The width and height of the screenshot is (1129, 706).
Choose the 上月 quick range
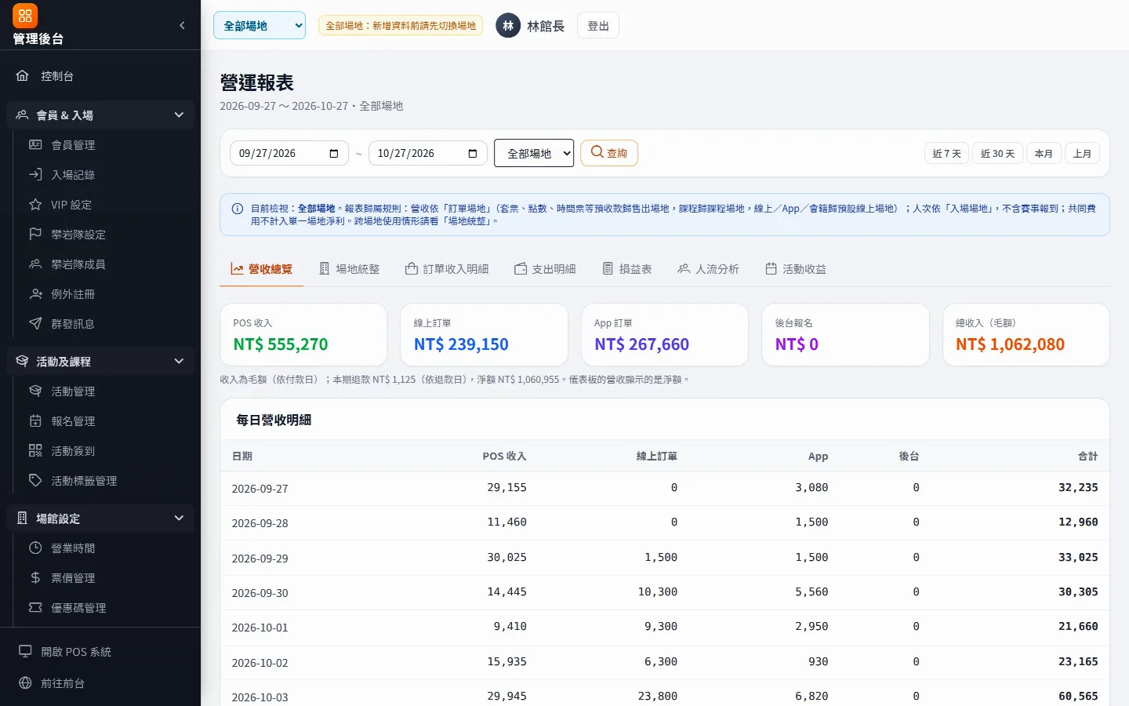1082,154
